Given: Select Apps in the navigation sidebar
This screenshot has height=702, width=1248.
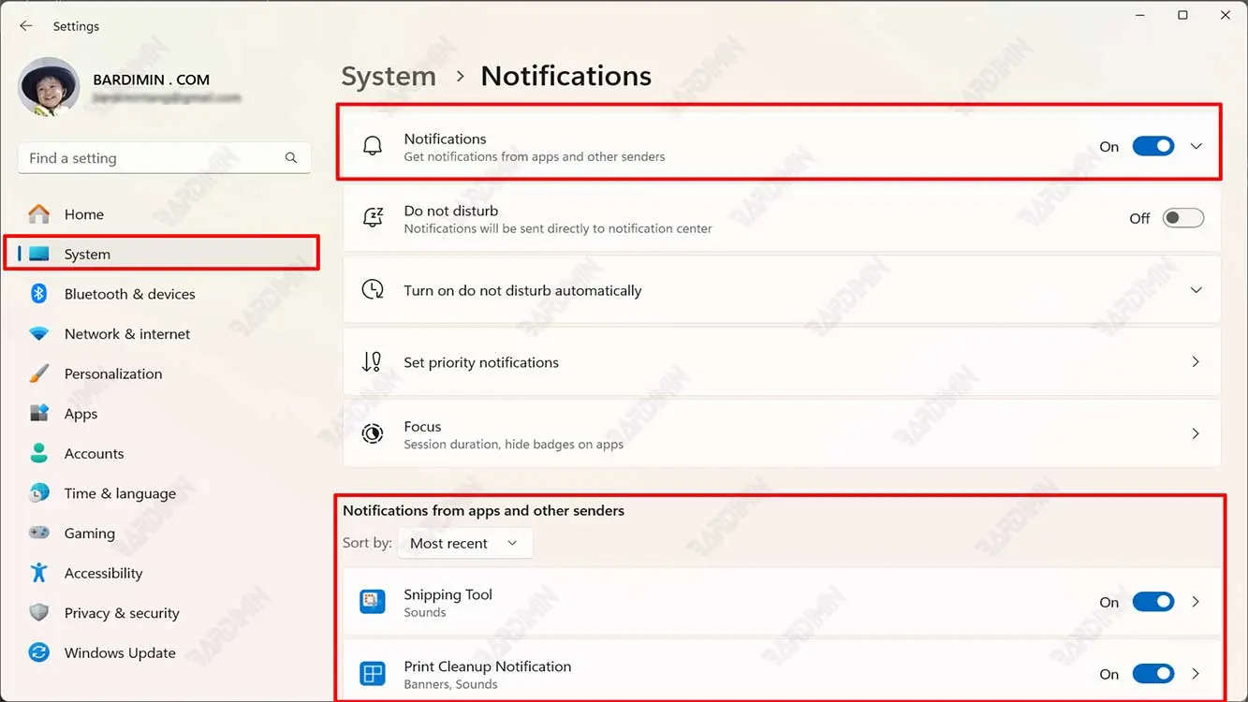Looking at the screenshot, I should tap(81, 414).
